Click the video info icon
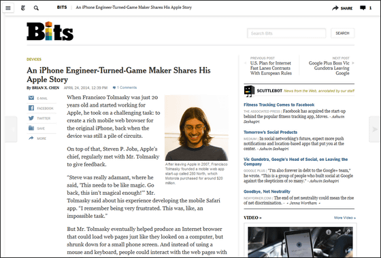Image resolution: width=381 pixels, height=258 pixels. point(329,232)
